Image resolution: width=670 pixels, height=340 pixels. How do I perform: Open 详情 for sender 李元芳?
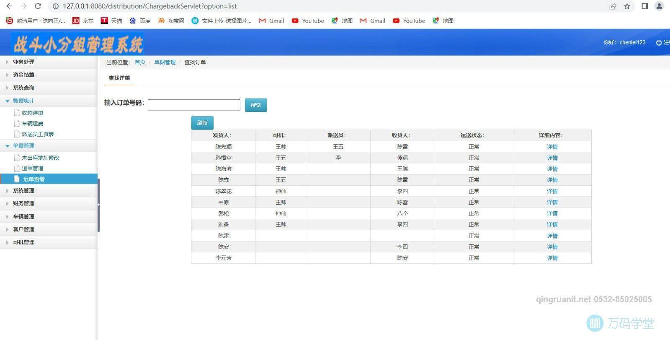point(552,258)
